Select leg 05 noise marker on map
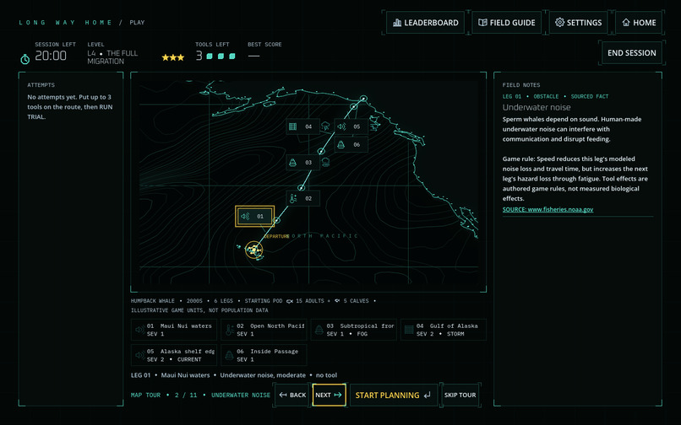The height and width of the screenshot is (425, 681). [x=351, y=126]
